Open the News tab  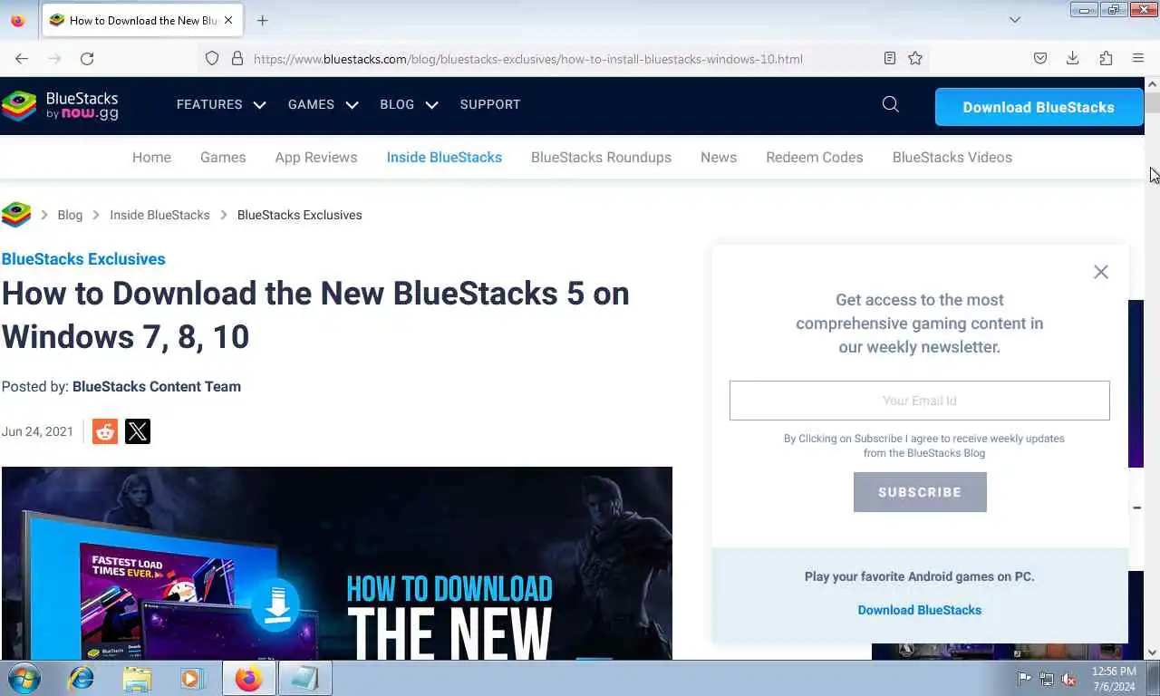point(719,157)
